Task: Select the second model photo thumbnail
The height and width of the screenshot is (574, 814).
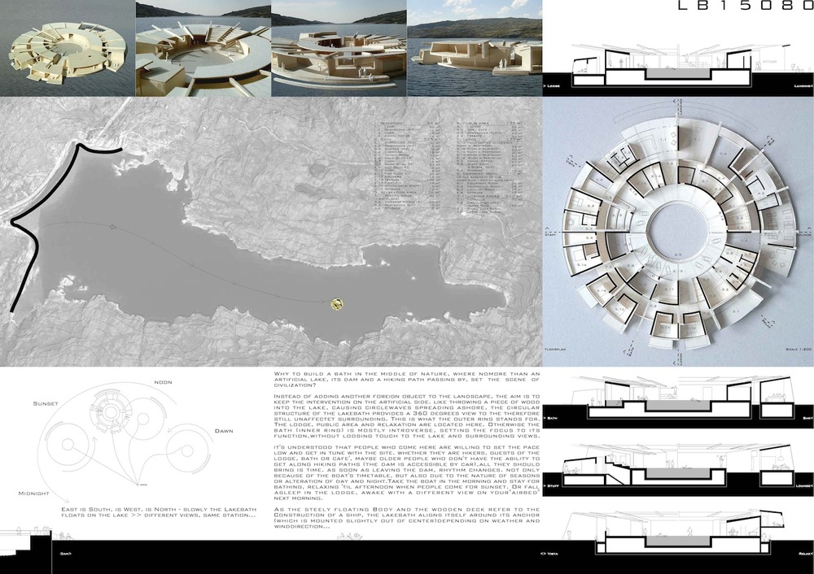Action: [x=202, y=48]
